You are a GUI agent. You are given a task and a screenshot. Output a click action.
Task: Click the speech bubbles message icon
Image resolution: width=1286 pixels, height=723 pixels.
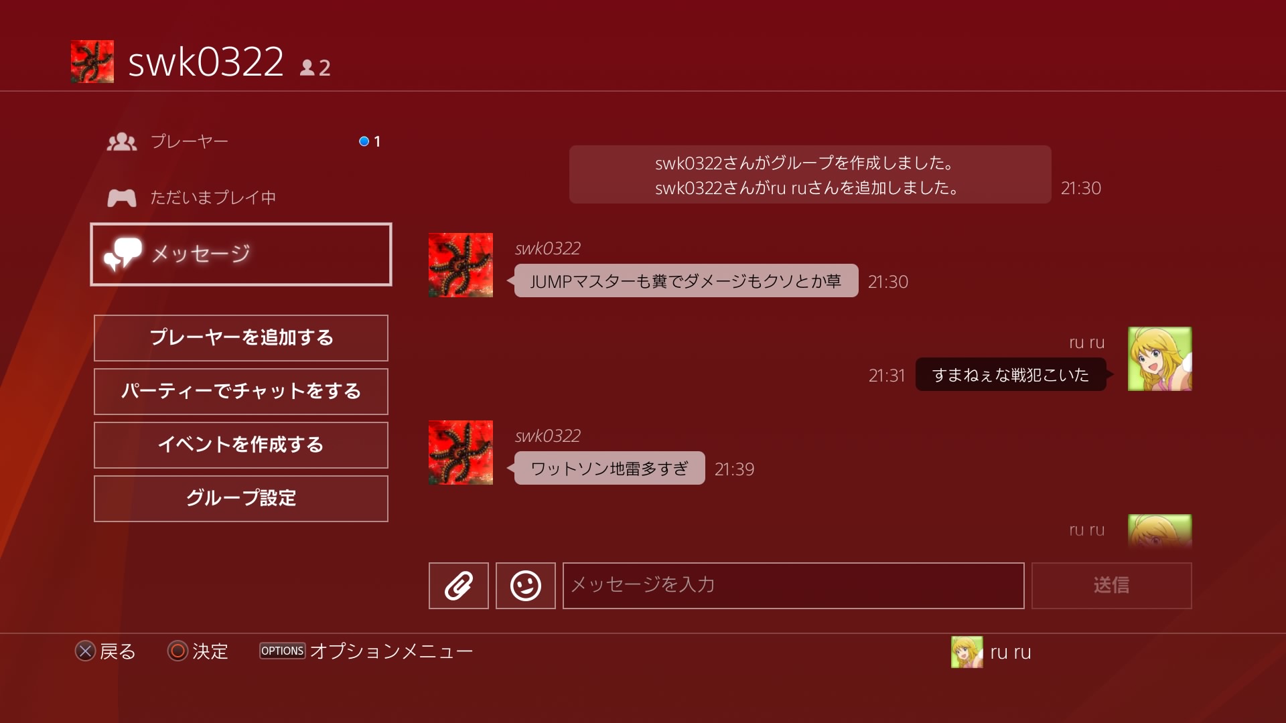123,254
